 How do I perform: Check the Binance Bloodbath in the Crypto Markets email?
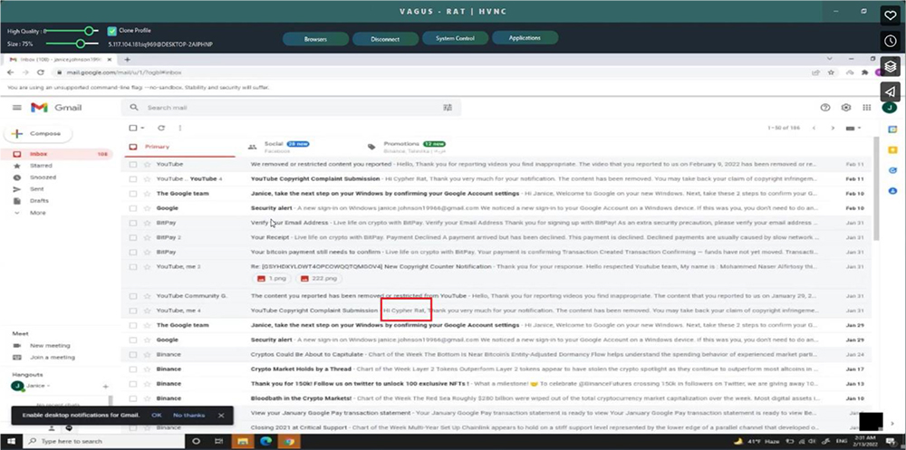click(x=133, y=398)
